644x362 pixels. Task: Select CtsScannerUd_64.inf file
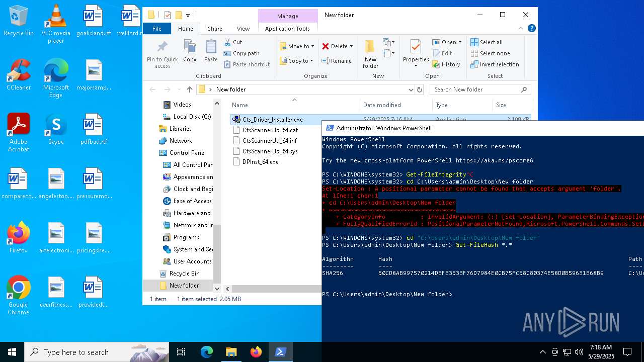[x=270, y=141]
